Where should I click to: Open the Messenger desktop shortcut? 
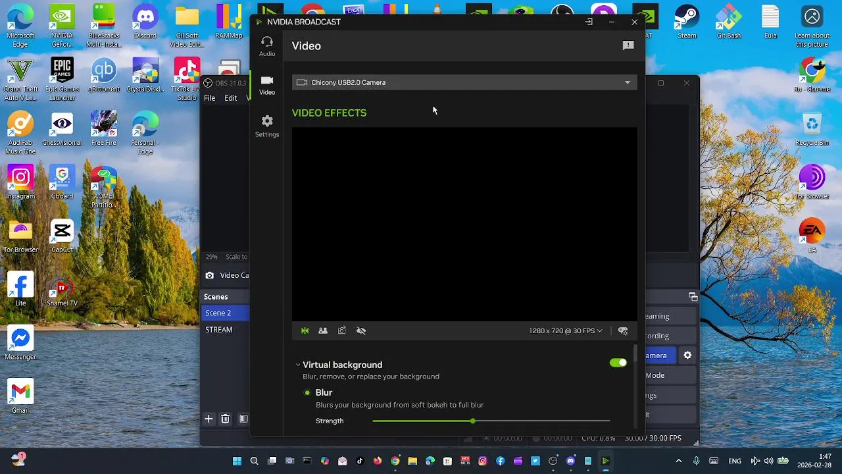point(20,343)
